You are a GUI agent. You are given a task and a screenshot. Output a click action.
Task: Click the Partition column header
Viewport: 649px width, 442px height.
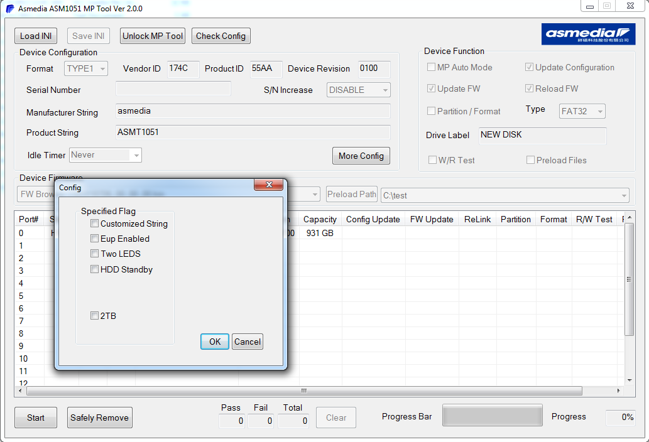tap(516, 219)
